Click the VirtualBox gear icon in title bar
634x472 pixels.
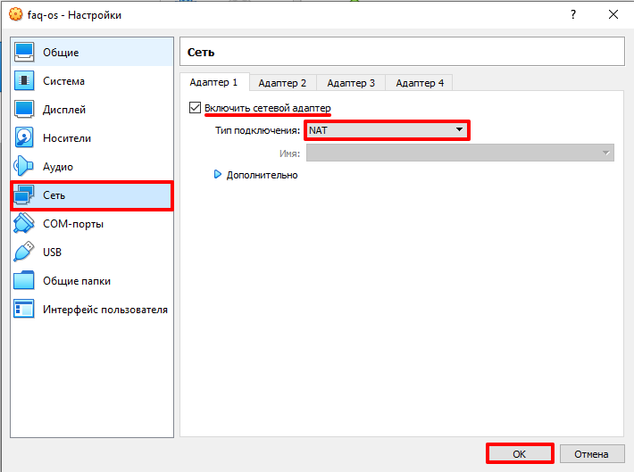(16, 15)
